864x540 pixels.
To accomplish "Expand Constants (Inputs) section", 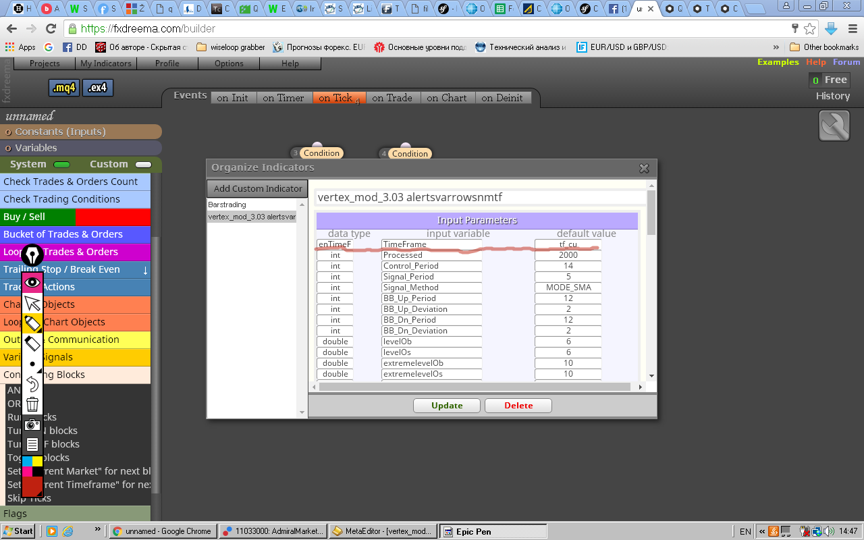I will click(81, 132).
